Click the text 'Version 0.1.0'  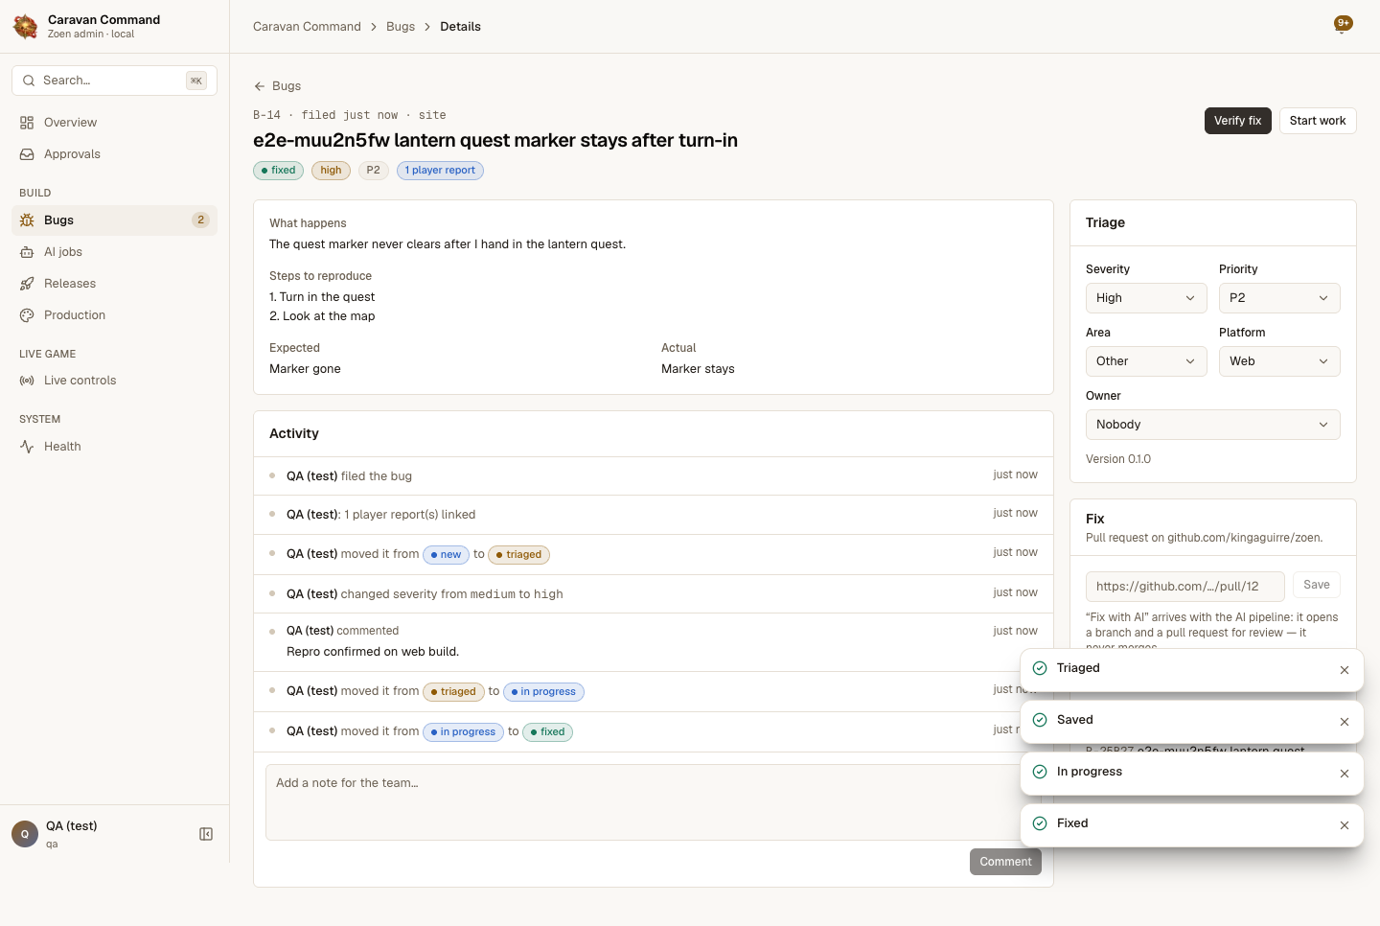point(1118,459)
